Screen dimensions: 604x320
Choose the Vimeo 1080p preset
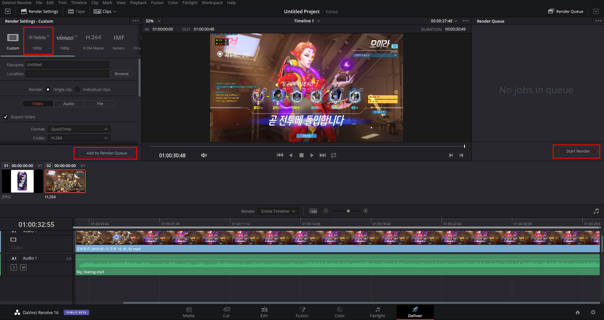66,41
